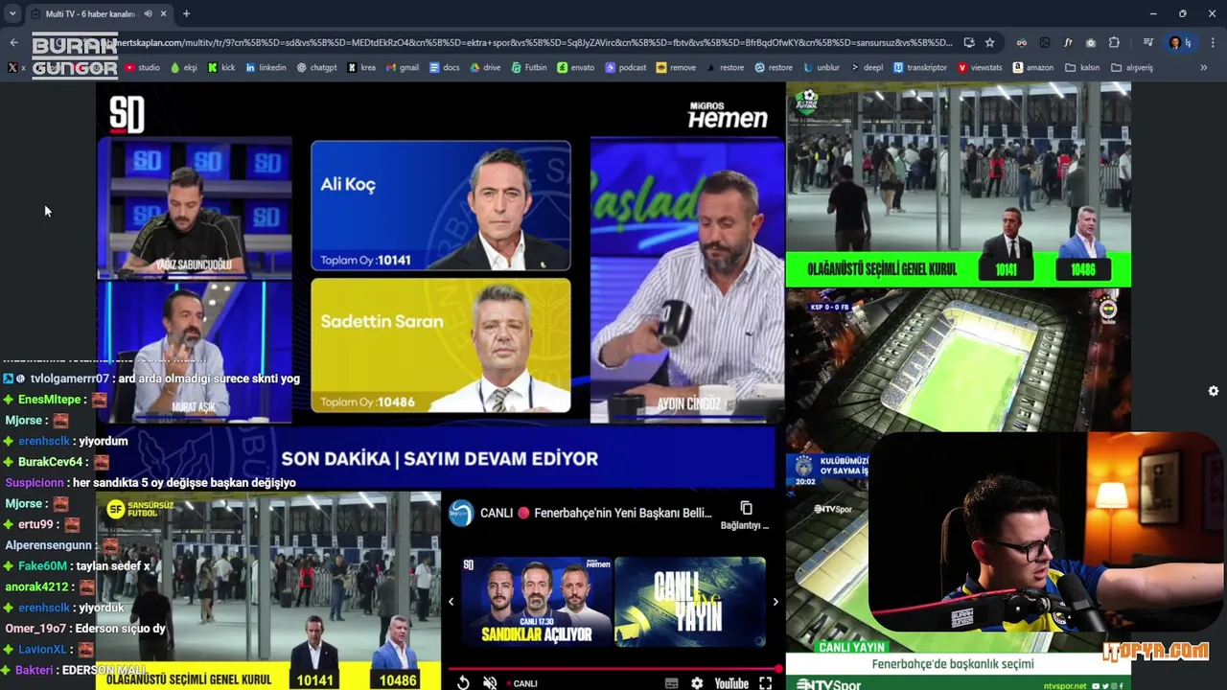The width and height of the screenshot is (1227, 690).
Task: Click the camera extension icon
Action: [x=1091, y=42]
